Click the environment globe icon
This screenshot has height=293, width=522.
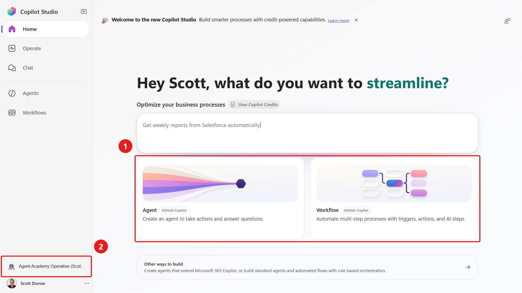(11, 266)
